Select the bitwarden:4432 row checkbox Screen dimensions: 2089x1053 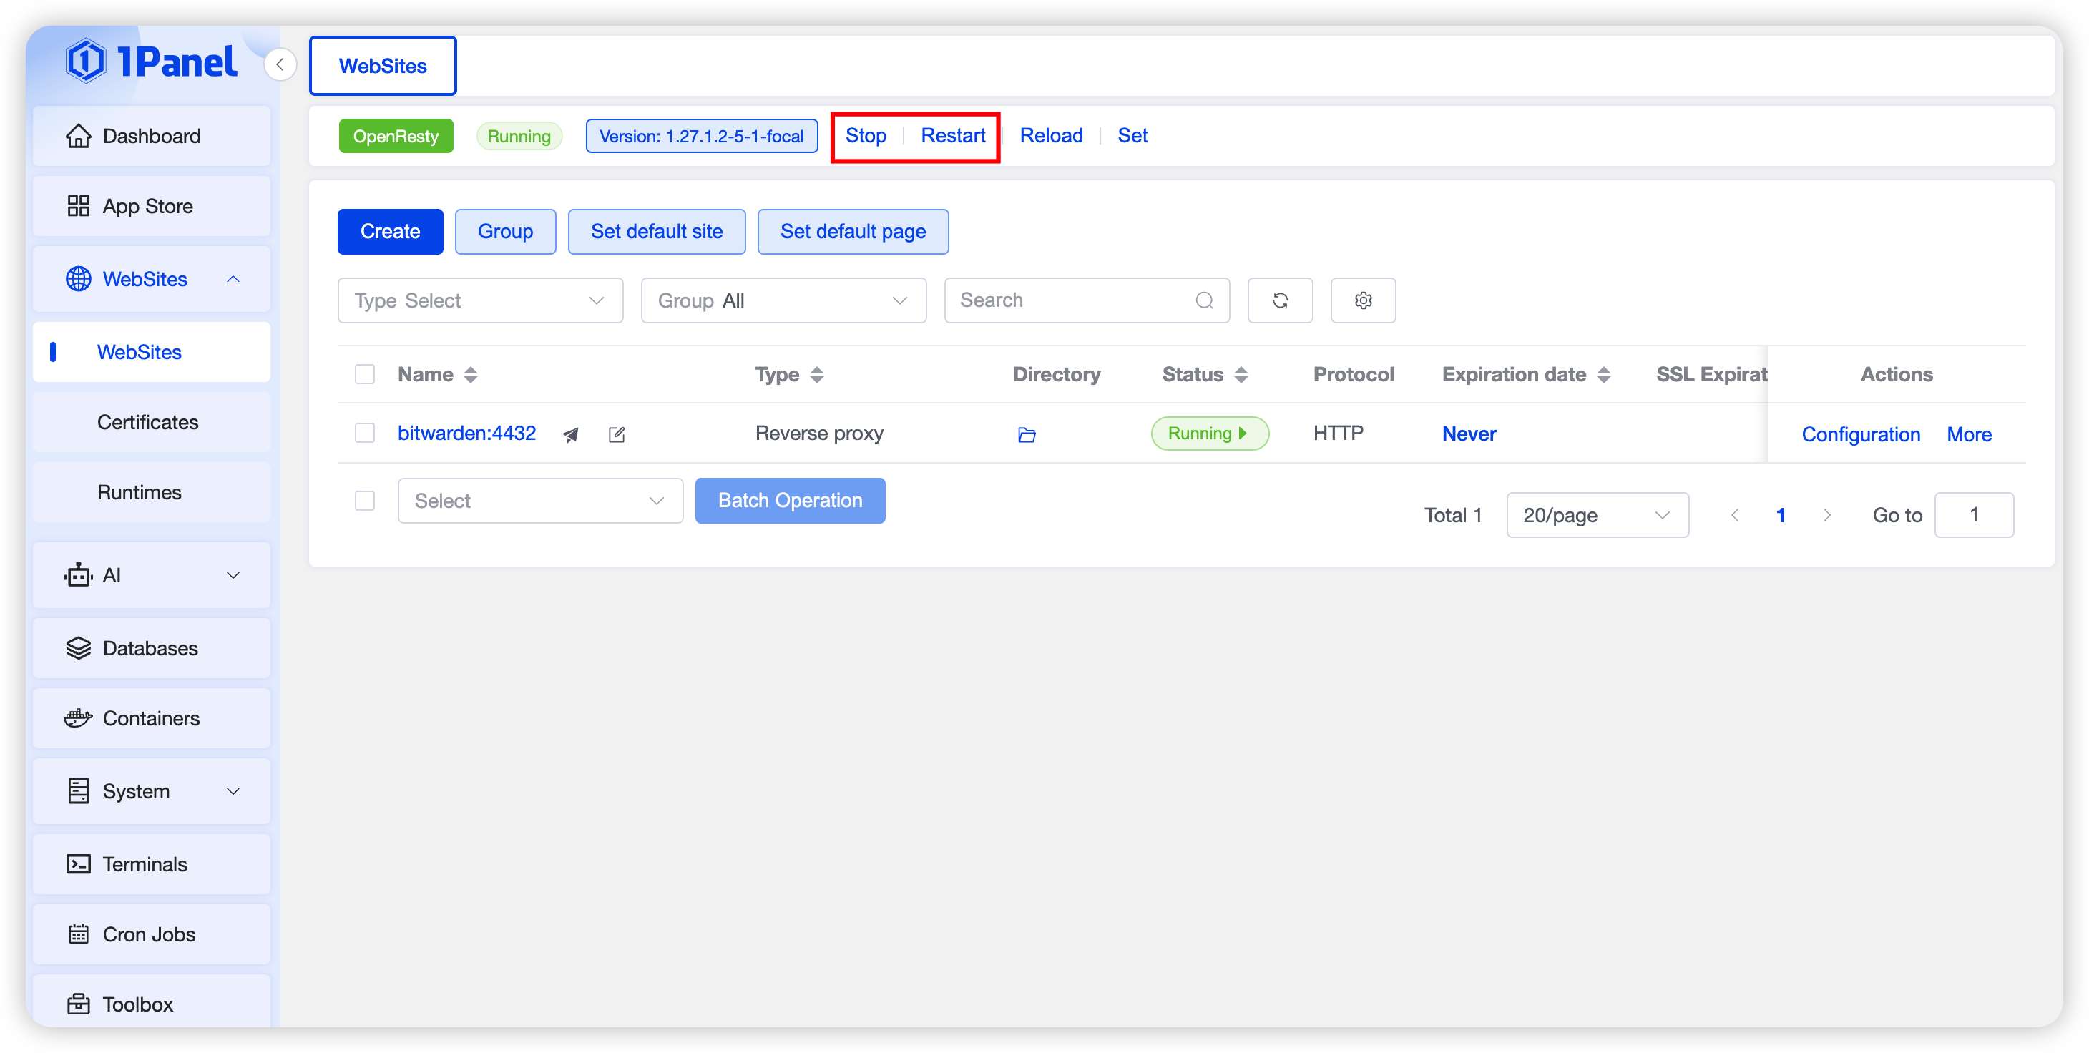coord(365,433)
